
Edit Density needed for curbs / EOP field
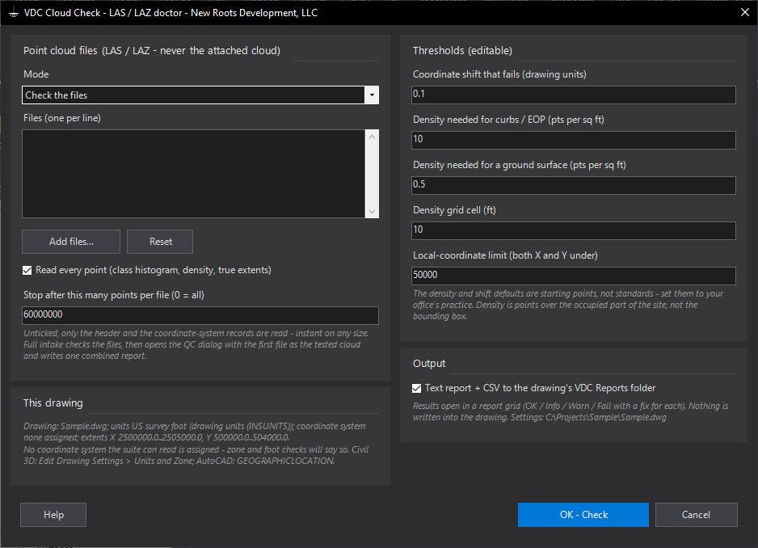point(573,140)
